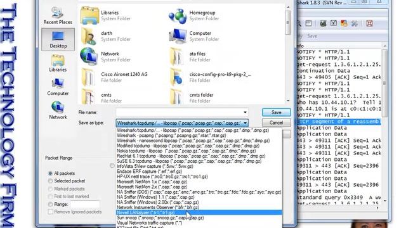Select the cisco-config-pro-k9-pkg folder
The height and width of the screenshot is (228, 406).
pyautogui.click(x=210, y=77)
